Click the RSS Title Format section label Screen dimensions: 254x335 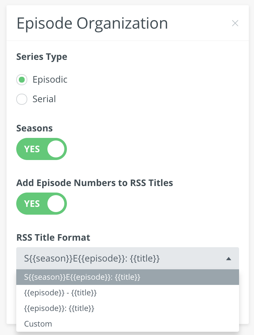click(53, 237)
